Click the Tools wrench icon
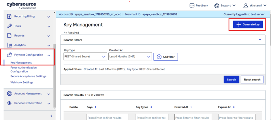 click(x=9, y=26)
